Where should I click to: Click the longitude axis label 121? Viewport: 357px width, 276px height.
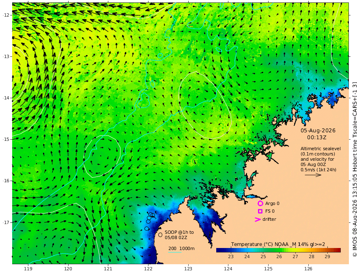108,269
